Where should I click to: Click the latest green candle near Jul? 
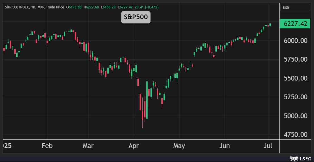coord(270,25)
